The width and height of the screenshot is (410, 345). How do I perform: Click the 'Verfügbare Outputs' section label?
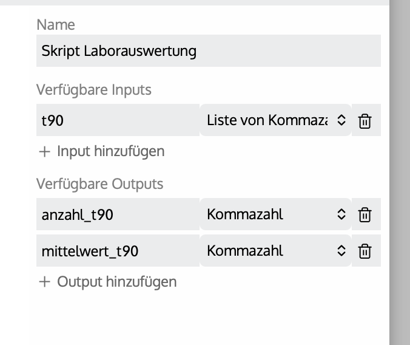click(99, 183)
